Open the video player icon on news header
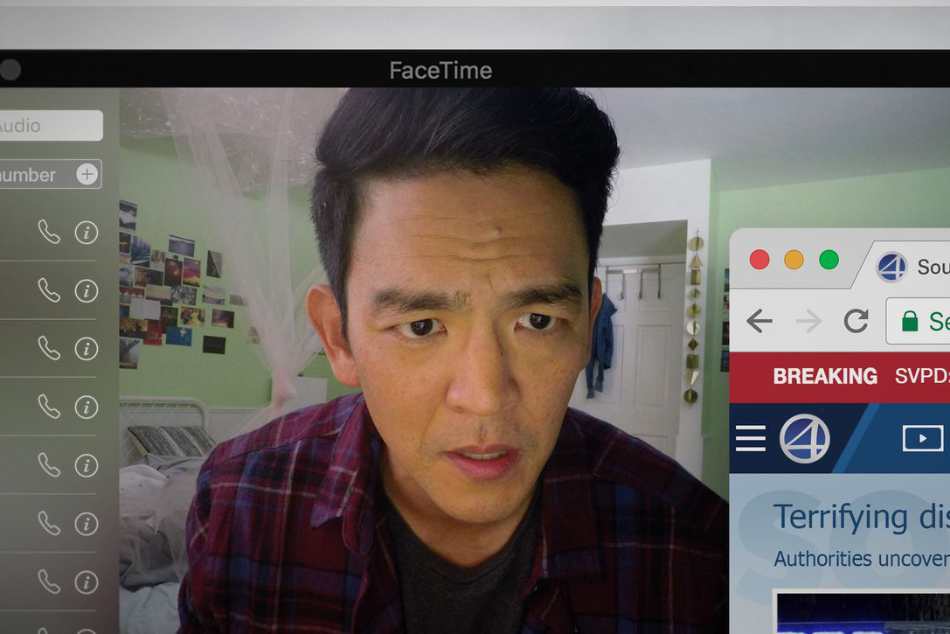Viewport: 950px width, 634px height. click(923, 438)
